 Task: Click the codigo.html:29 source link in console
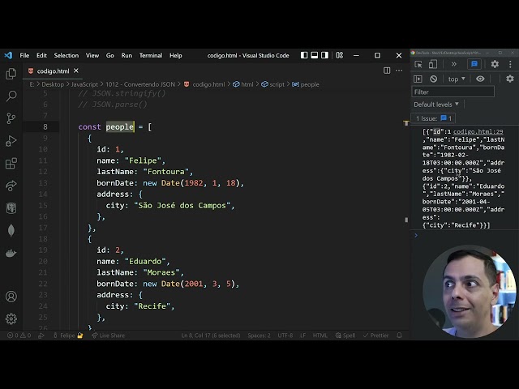[478, 131]
